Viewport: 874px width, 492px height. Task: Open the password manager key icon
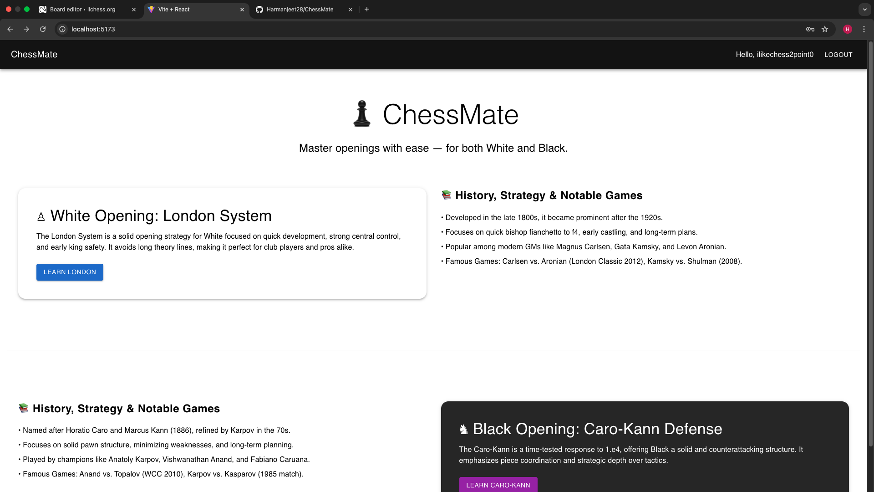tap(810, 29)
